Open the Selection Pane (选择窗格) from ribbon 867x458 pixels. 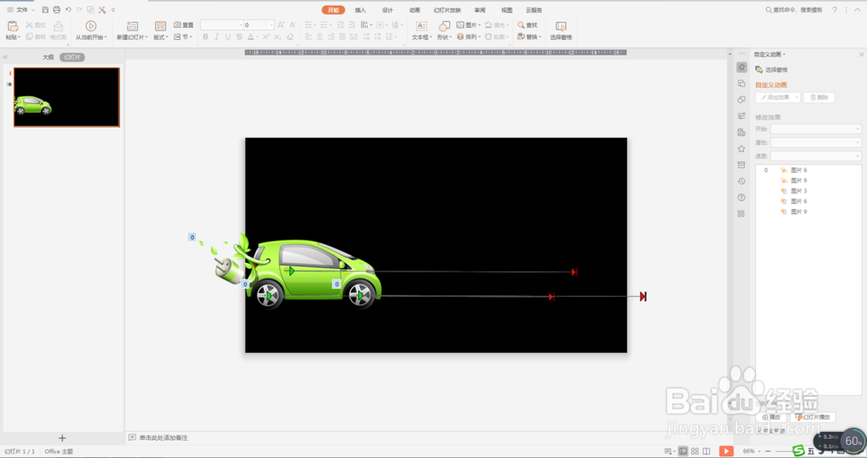point(561,29)
